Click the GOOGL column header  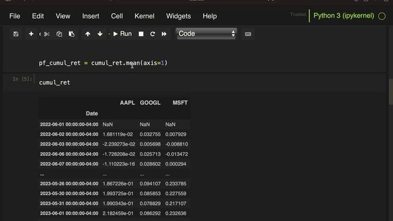click(x=150, y=103)
